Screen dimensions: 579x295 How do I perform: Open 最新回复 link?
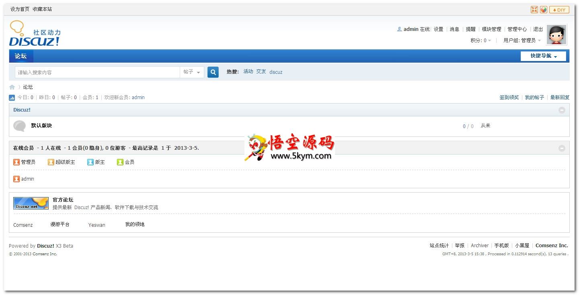560,98
